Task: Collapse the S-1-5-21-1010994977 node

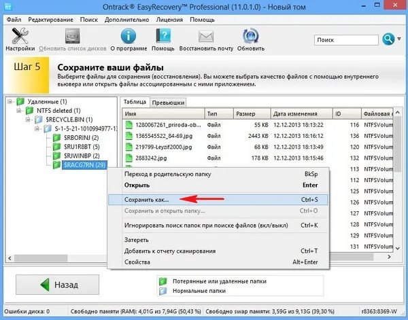Action: tap(37, 128)
